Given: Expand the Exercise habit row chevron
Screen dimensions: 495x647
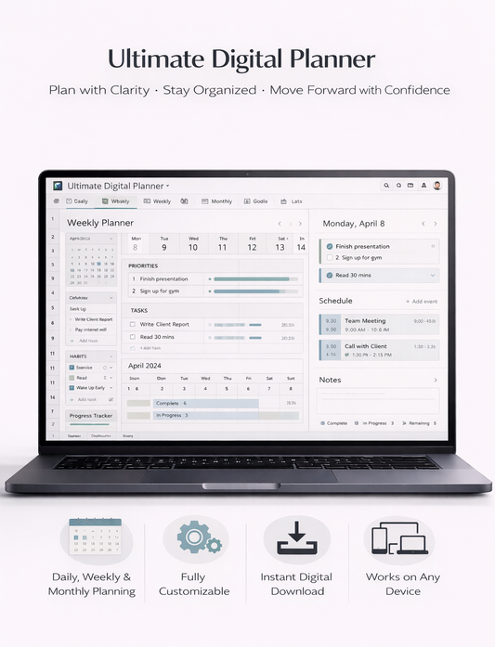Looking at the screenshot, I should [x=111, y=368].
